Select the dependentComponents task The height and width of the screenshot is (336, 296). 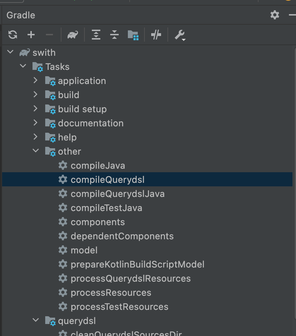[x=147, y=236]
